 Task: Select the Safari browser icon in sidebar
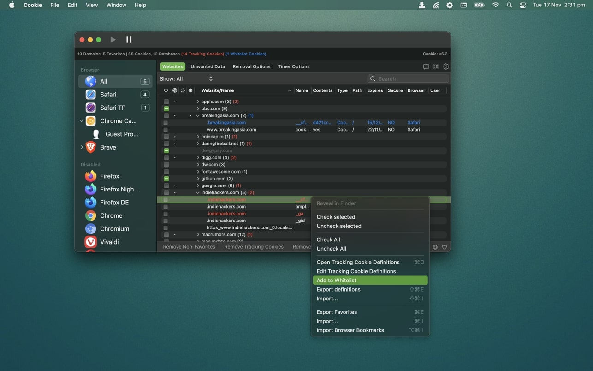[91, 95]
